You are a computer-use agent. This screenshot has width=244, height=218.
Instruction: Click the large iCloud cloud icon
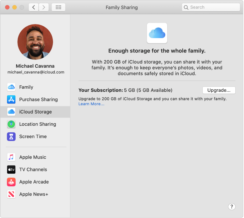pyautogui.click(x=157, y=33)
